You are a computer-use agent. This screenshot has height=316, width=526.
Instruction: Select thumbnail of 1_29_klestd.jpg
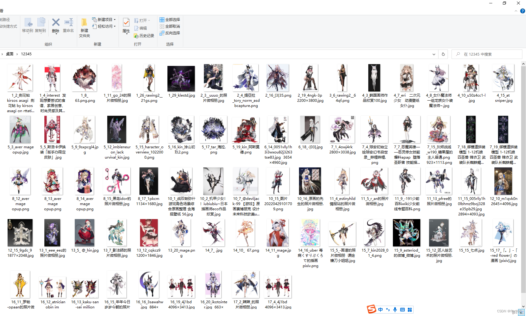point(181,79)
